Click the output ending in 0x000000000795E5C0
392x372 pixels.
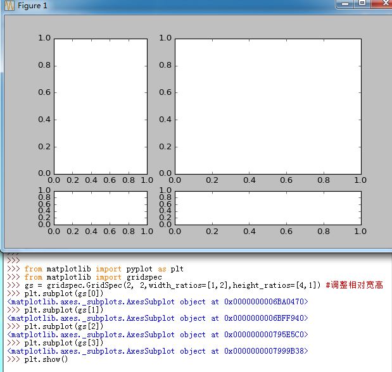pos(158,335)
